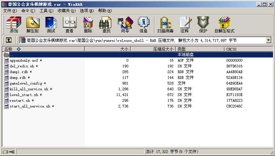Image resolution: width=275 pixels, height=156 pixels.
Task: Click CRC32 value D87D6316
Action: point(234,66)
